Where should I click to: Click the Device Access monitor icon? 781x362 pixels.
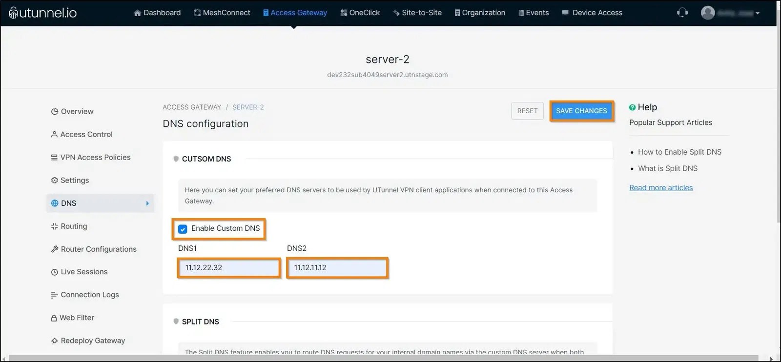pos(565,13)
